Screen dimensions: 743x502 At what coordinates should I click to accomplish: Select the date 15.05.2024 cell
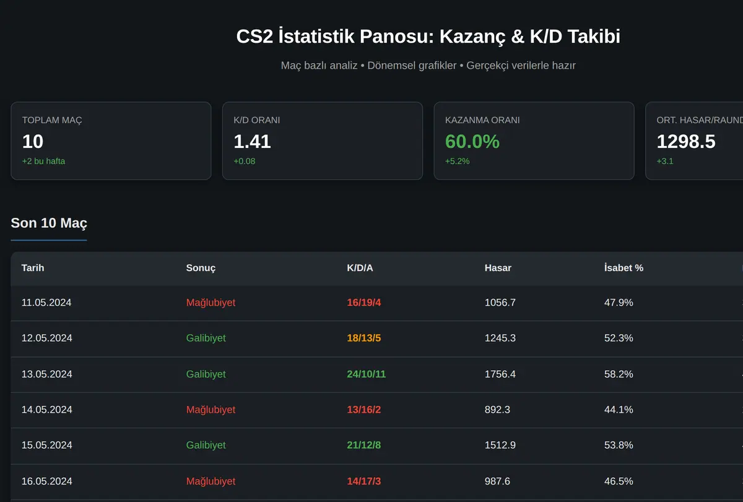click(46, 445)
